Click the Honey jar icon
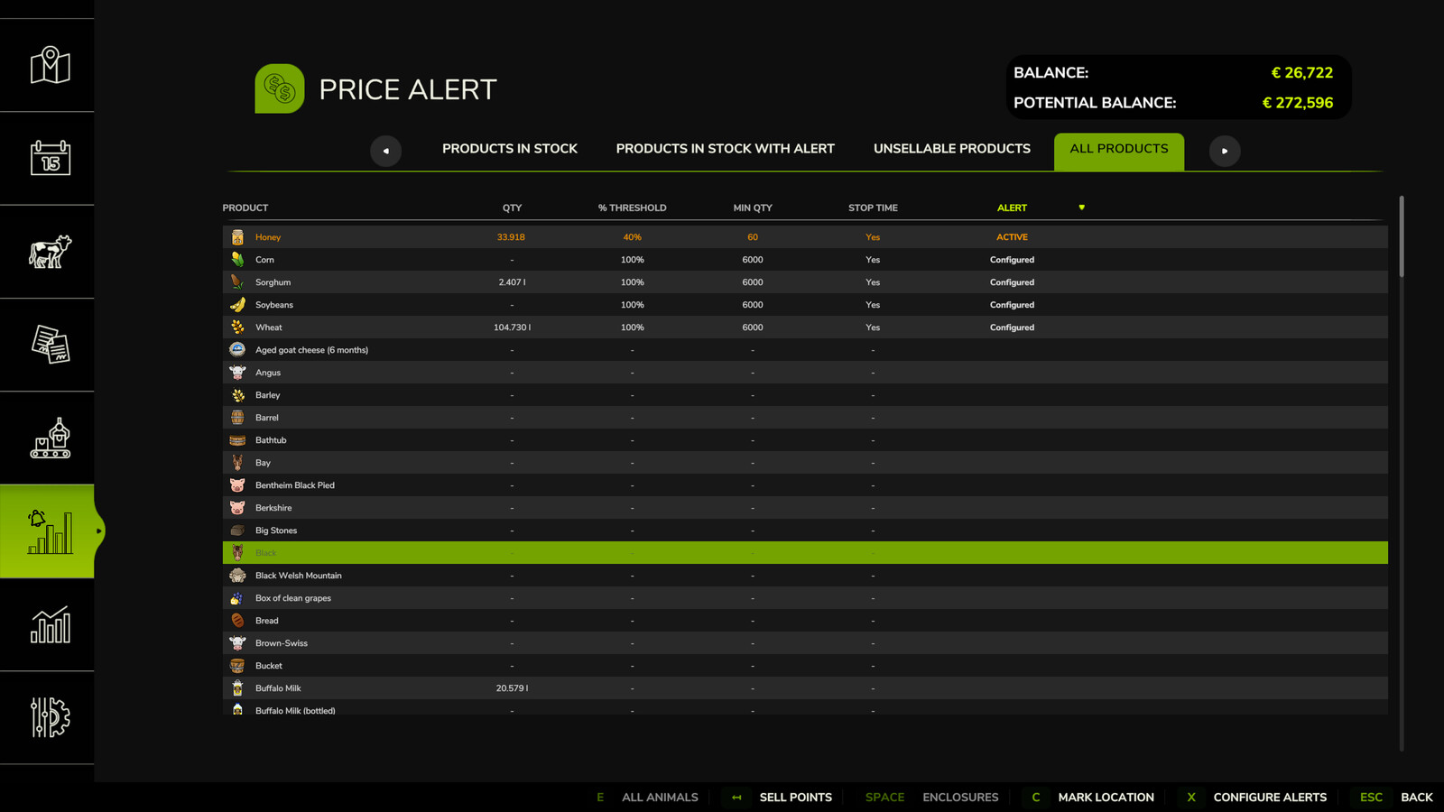The width and height of the screenshot is (1444, 812). (x=237, y=237)
